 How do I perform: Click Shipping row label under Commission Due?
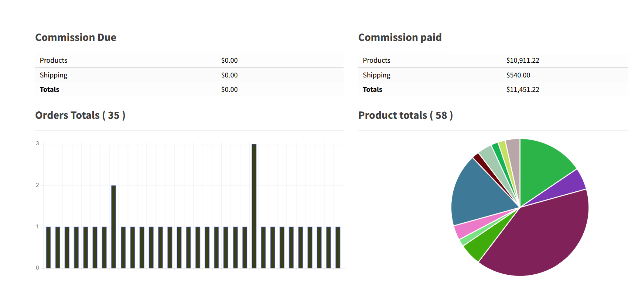pos(54,75)
